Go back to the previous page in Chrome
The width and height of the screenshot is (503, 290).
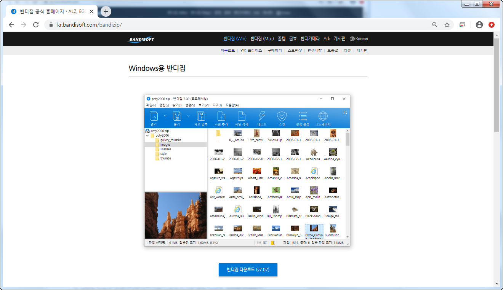pos(11,25)
